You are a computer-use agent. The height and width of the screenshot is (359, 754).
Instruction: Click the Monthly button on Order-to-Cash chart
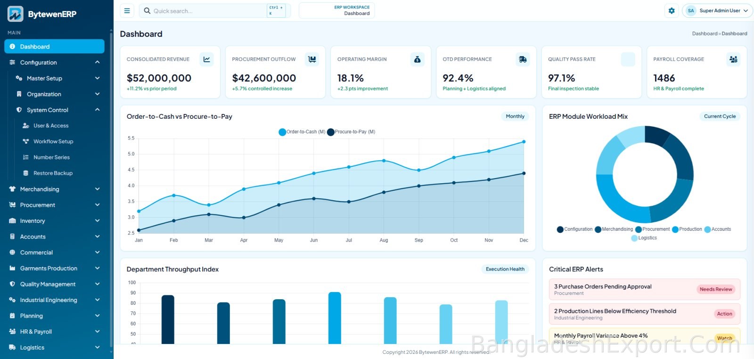point(515,116)
